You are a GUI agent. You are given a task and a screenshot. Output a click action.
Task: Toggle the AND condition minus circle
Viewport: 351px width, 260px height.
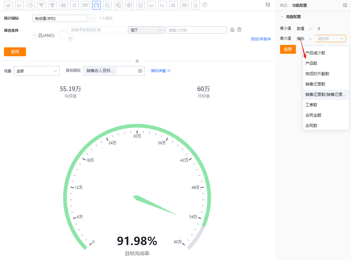coord(35,35)
